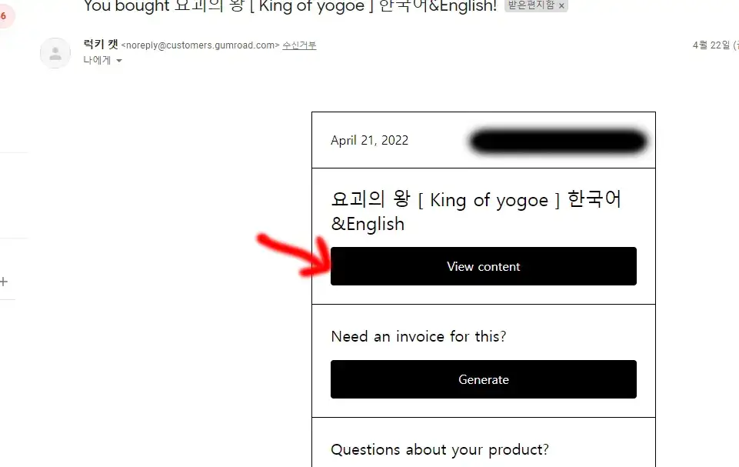Click the April 21, 2022 purchase date
This screenshot has width=739, height=467.
[x=369, y=140]
